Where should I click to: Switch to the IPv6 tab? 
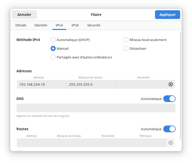pyautogui.click(x=75, y=25)
